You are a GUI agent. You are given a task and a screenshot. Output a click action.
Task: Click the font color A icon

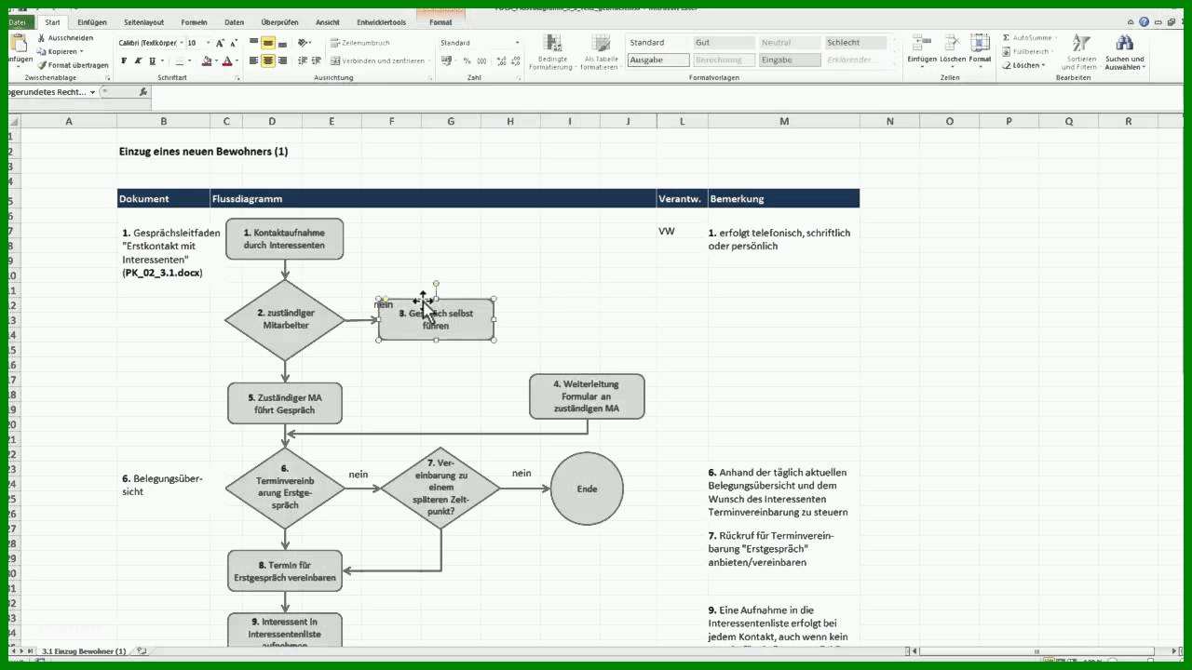click(226, 60)
